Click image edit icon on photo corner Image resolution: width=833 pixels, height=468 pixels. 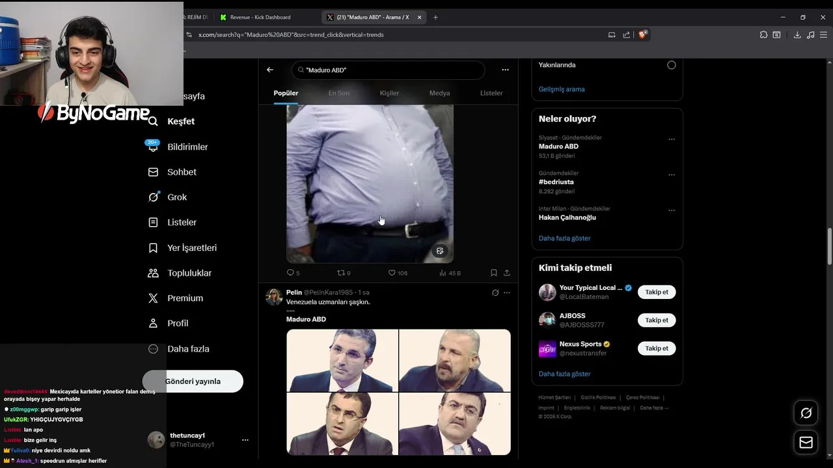click(x=440, y=251)
